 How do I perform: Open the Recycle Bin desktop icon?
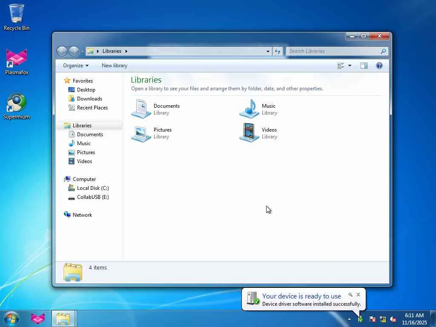[x=17, y=17]
